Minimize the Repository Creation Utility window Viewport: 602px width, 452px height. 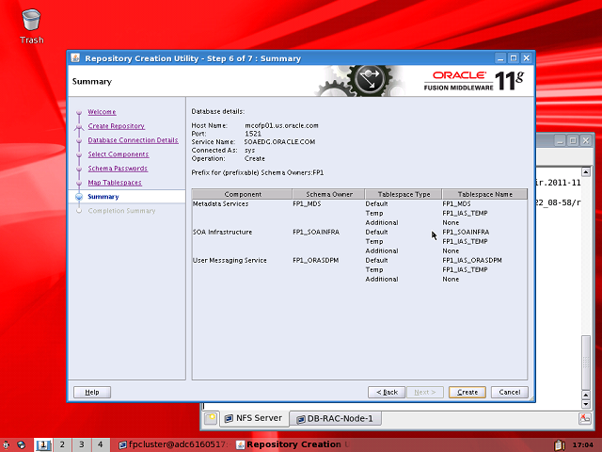click(x=500, y=58)
